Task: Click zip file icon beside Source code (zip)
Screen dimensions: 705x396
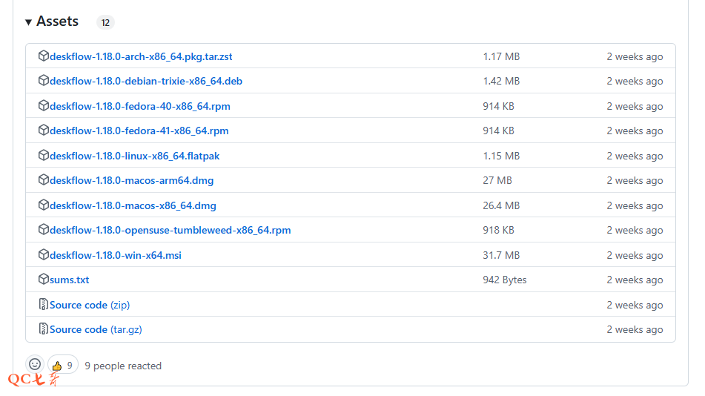Action: tap(44, 305)
